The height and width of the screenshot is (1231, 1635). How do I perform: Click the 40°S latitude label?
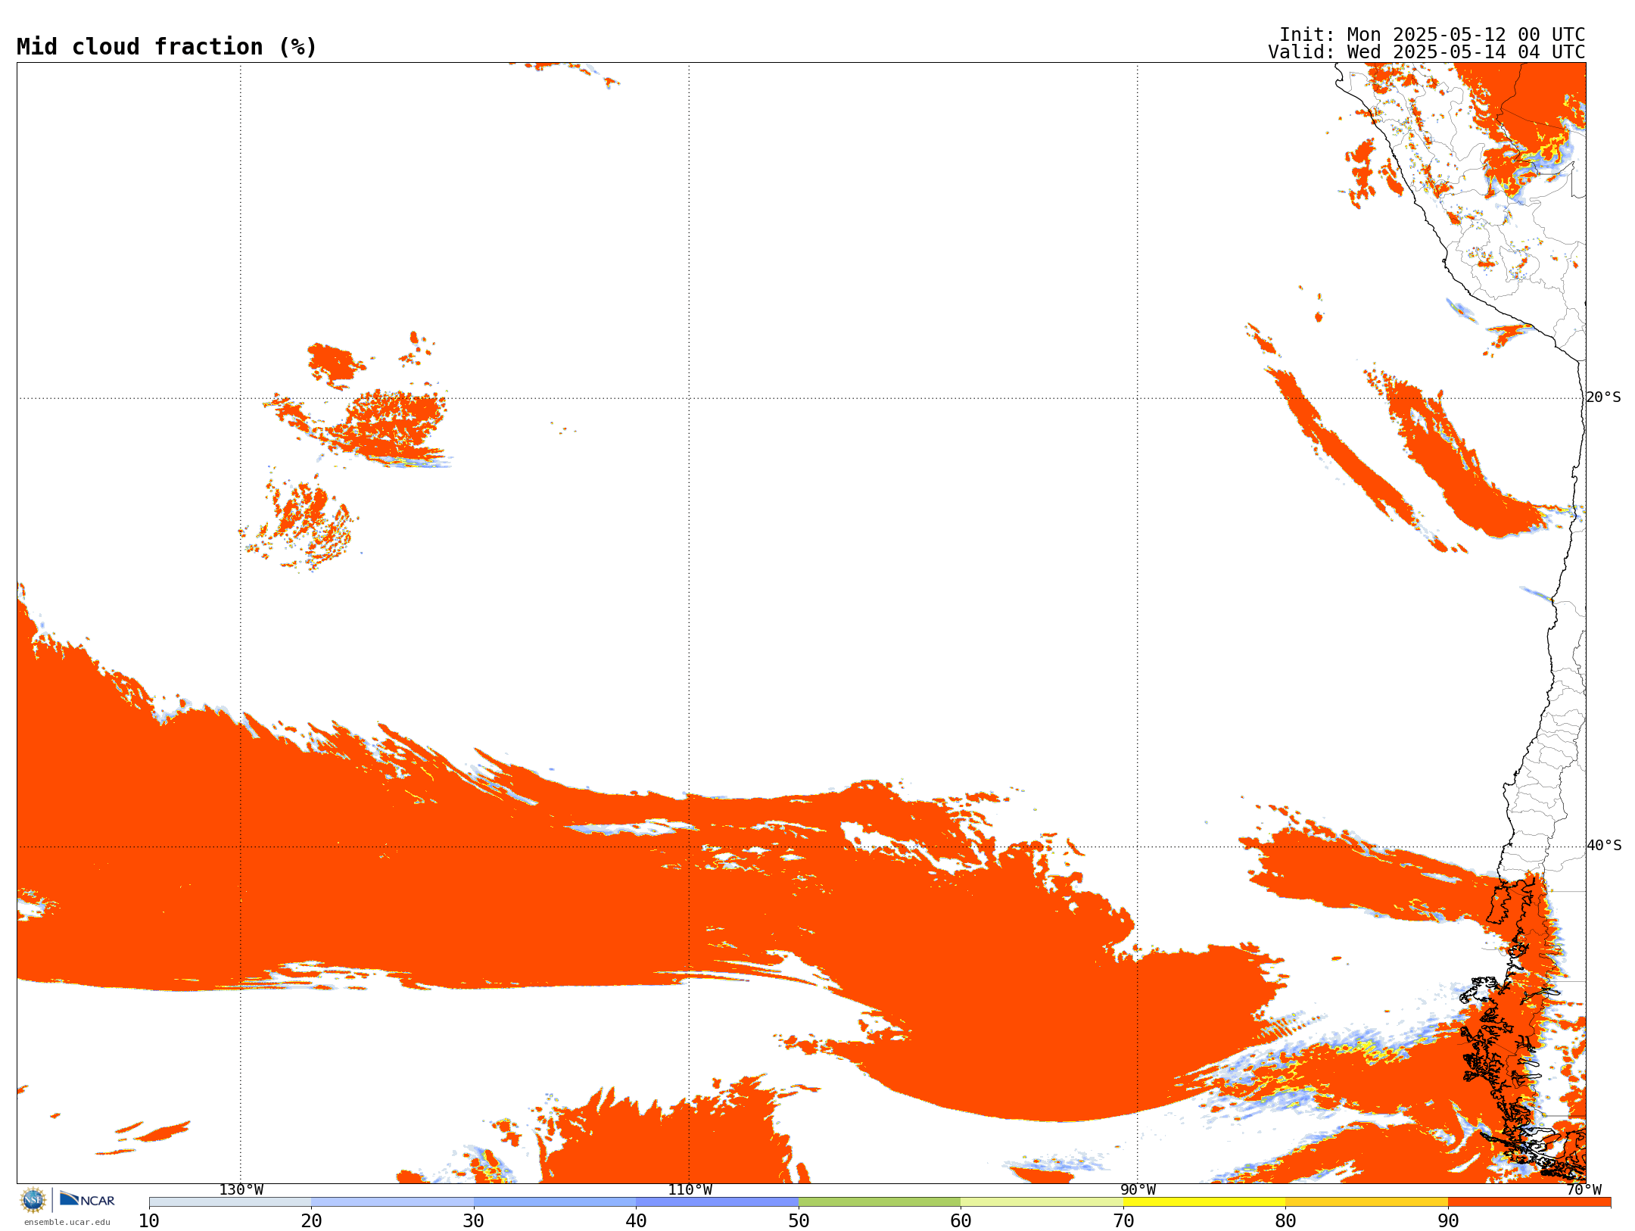(1604, 846)
